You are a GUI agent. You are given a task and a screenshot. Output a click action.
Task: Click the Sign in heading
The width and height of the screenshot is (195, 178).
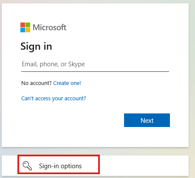coord(36,47)
